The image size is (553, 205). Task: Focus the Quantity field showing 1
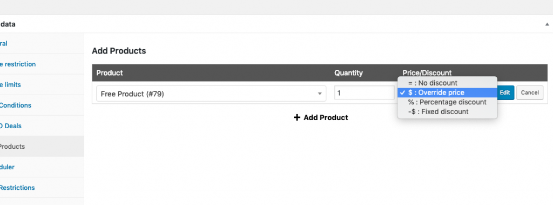(365, 93)
